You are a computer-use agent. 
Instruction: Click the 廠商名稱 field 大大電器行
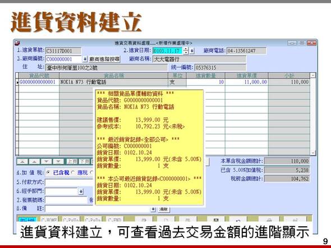click(x=199, y=59)
